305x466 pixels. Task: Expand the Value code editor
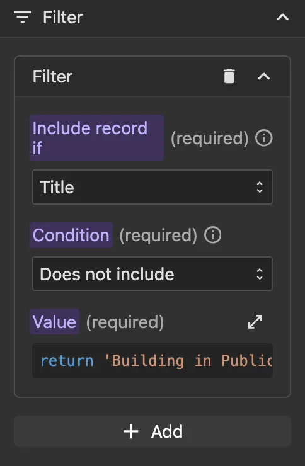(255, 322)
